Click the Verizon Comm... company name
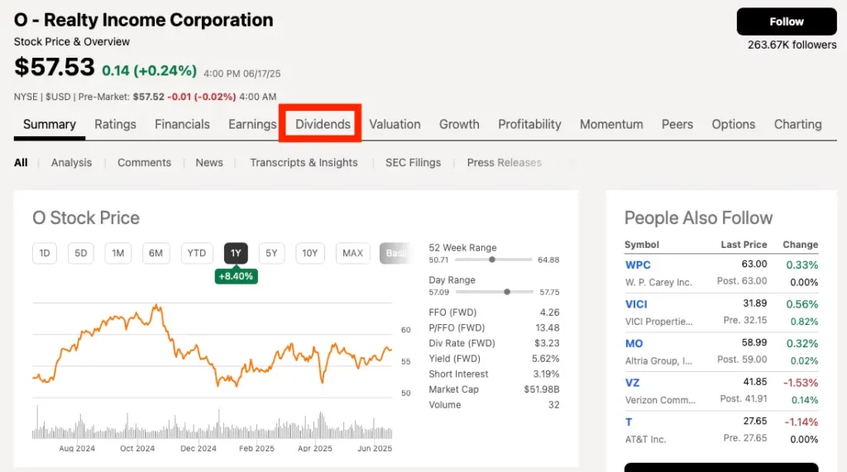 (660, 400)
